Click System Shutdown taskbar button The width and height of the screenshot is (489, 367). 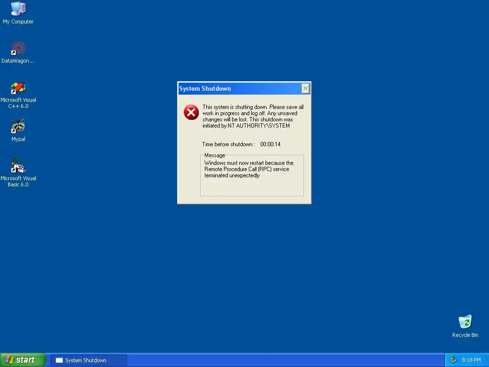click(88, 360)
